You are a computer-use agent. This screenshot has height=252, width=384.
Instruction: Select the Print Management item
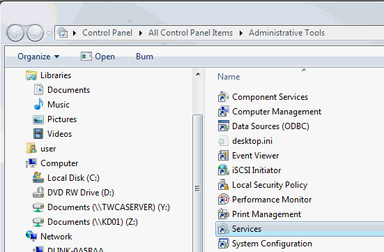click(x=266, y=214)
